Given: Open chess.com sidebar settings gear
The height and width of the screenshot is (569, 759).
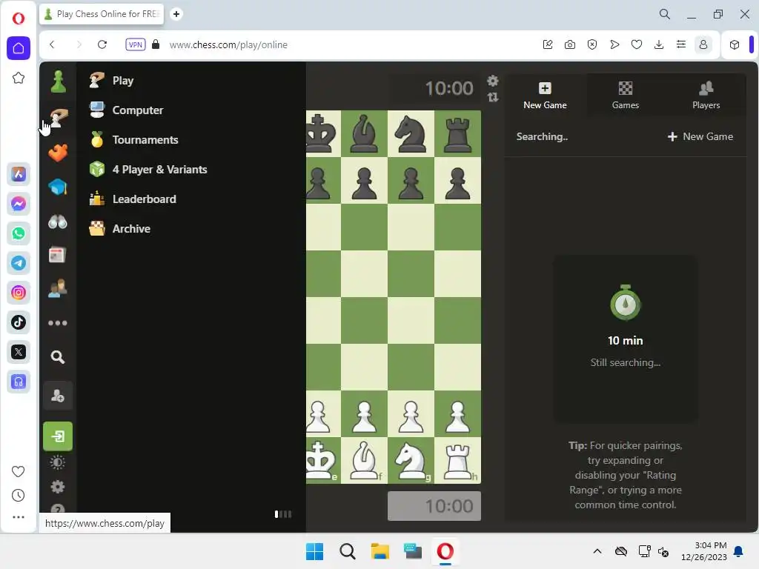Looking at the screenshot, I should (58, 486).
